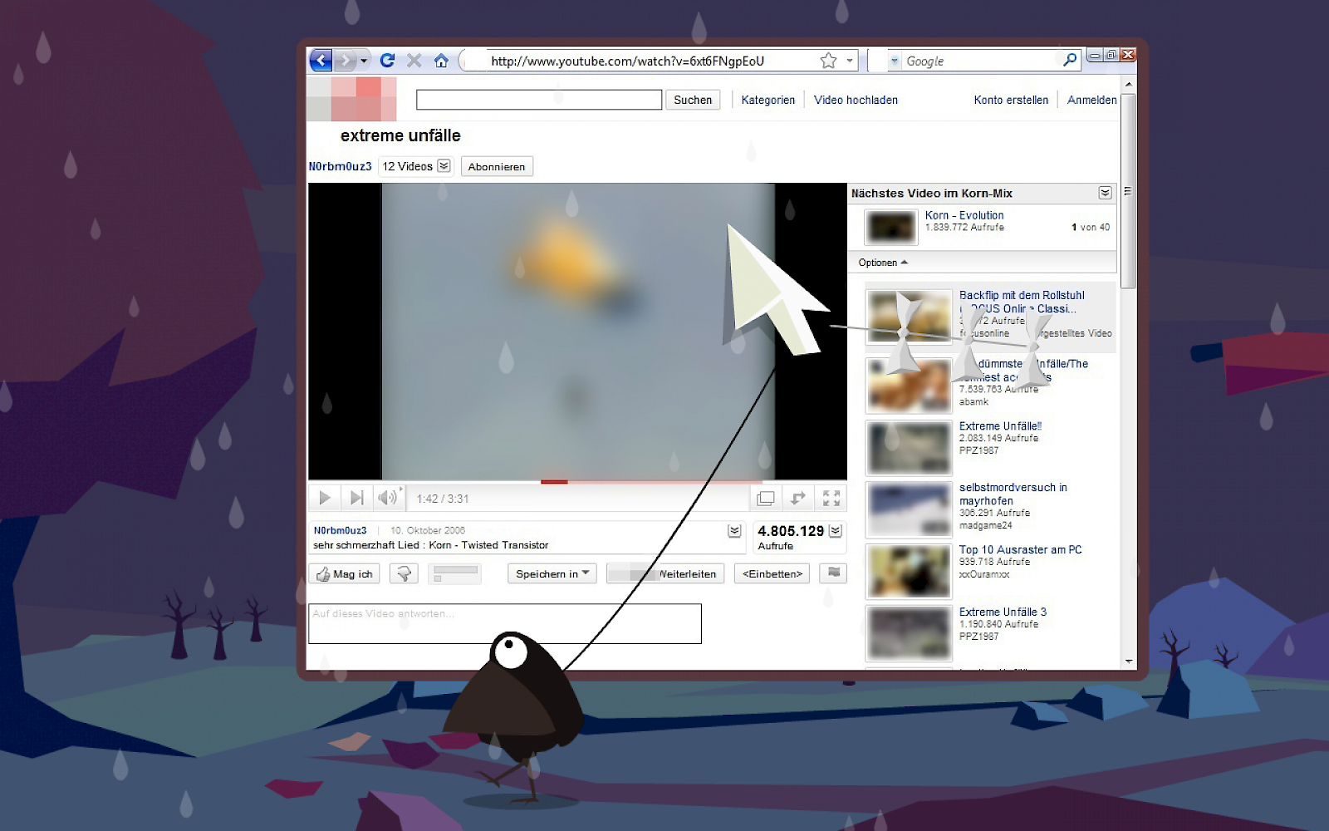Skip to next video in player controls

[x=356, y=498]
